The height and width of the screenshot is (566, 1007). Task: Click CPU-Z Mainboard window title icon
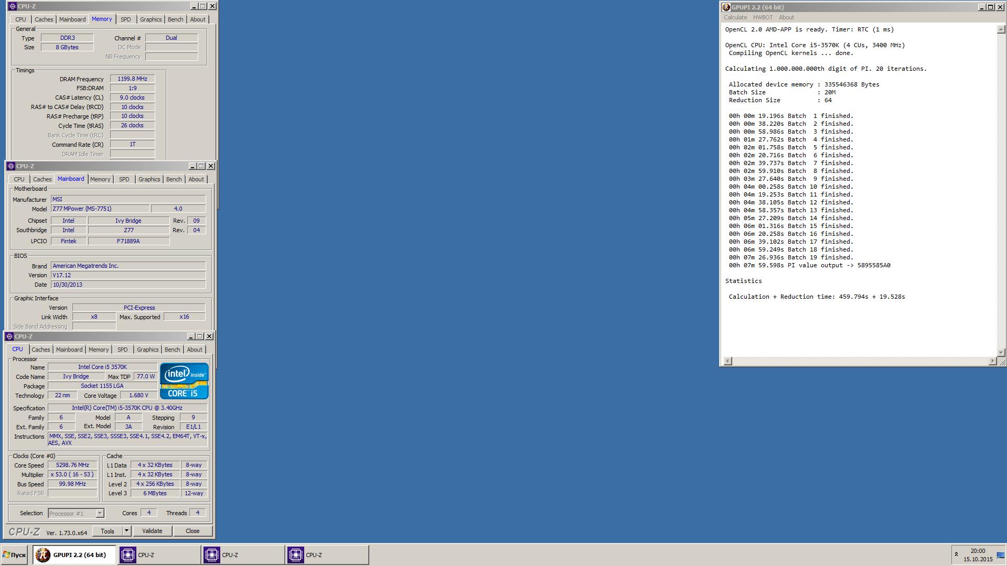click(10, 166)
